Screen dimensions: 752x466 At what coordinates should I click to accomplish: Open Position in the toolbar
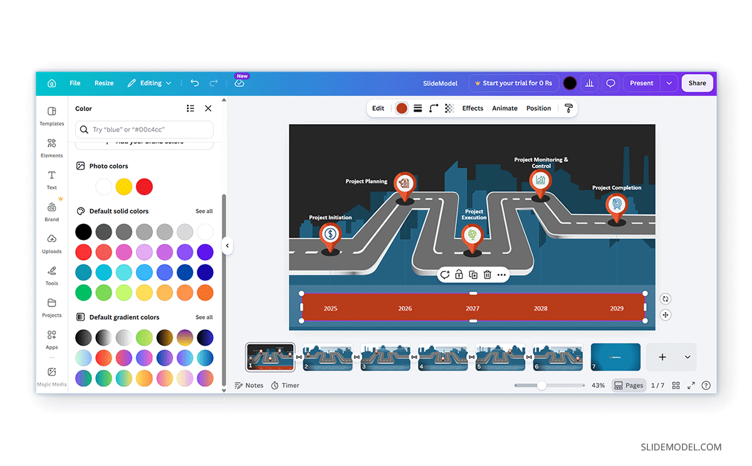pyautogui.click(x=538, y=109)
